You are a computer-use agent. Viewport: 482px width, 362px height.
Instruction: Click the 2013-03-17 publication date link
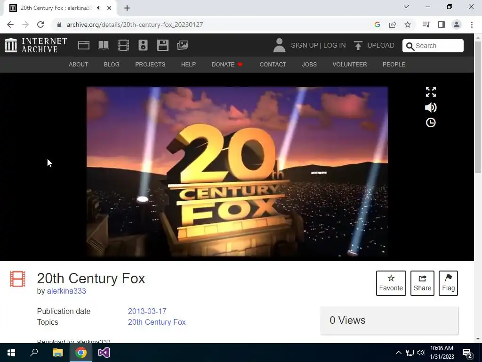pyautogui.click(x=147, y=311)
